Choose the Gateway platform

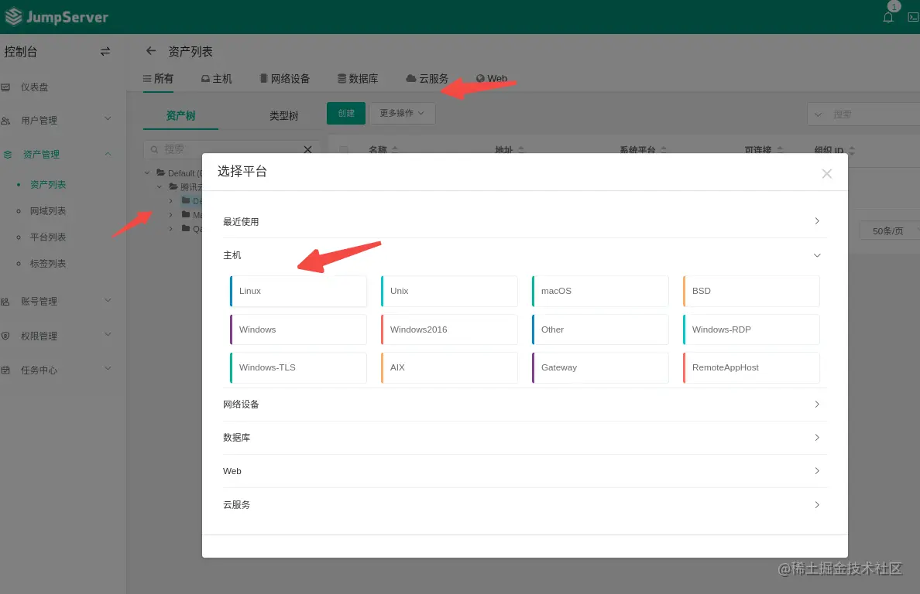click(600, 368)
